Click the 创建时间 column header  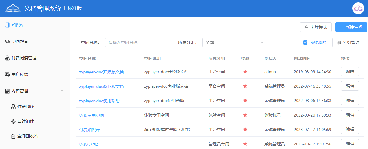point(302,58)
